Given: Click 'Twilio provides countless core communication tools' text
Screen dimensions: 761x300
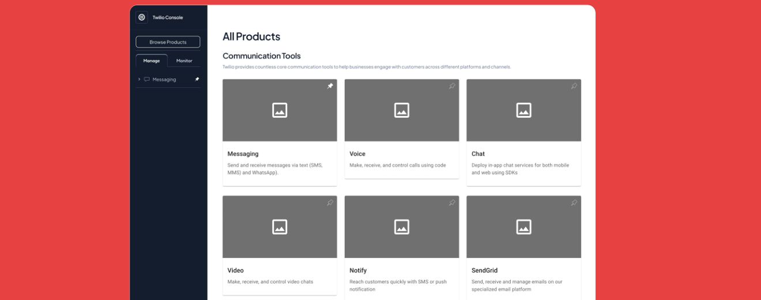Looking at the screenshot, I should coord(367,67).
